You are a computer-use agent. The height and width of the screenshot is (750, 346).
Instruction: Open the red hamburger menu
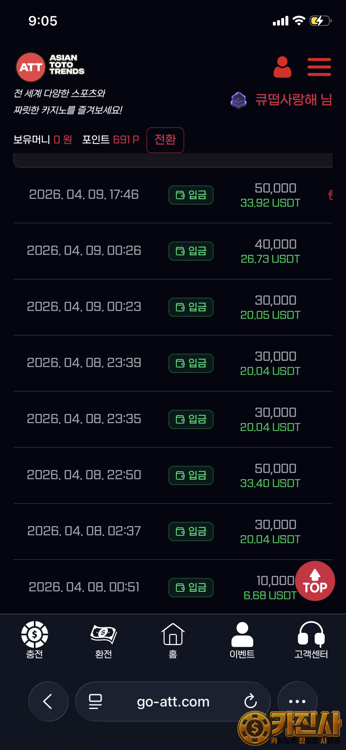coord(319,67)
